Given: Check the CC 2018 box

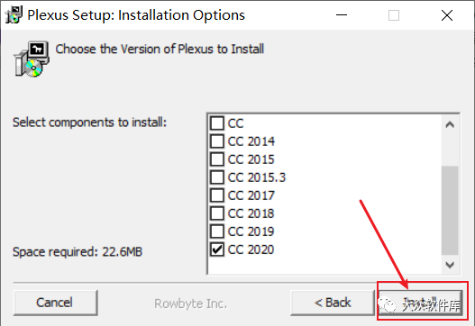Looking at the screenshot, I should 217,213.
